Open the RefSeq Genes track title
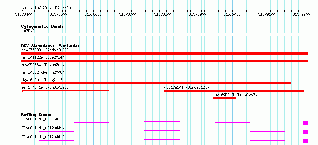This screenshot has height=145, width=318. [36, 115]
